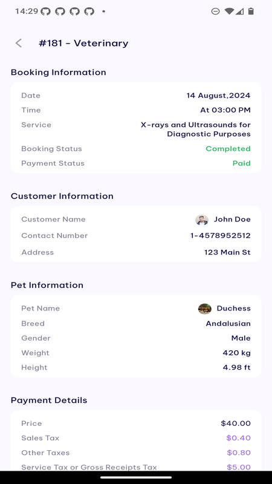Screen dimensions: 272x484
Task: Tap the $40.00 price value
Action: (236, 423)
